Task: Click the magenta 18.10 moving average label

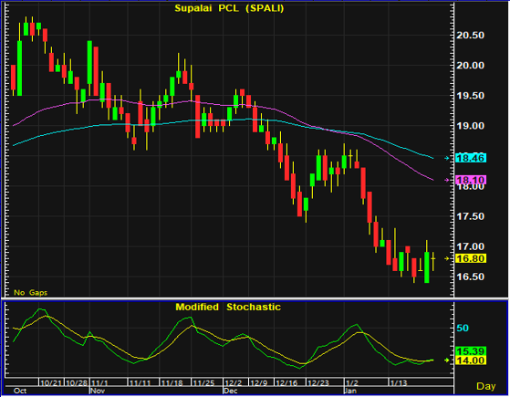Action: pyautogui.click(x=471, y=180)
